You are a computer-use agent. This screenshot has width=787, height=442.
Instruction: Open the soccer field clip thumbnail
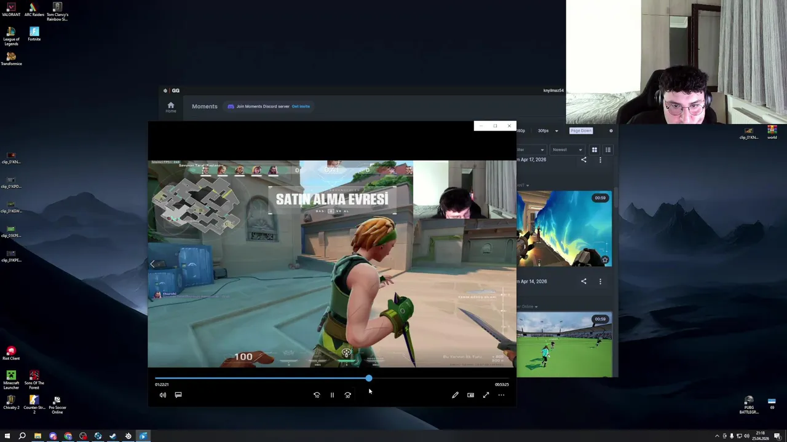(x=564, y=345)
